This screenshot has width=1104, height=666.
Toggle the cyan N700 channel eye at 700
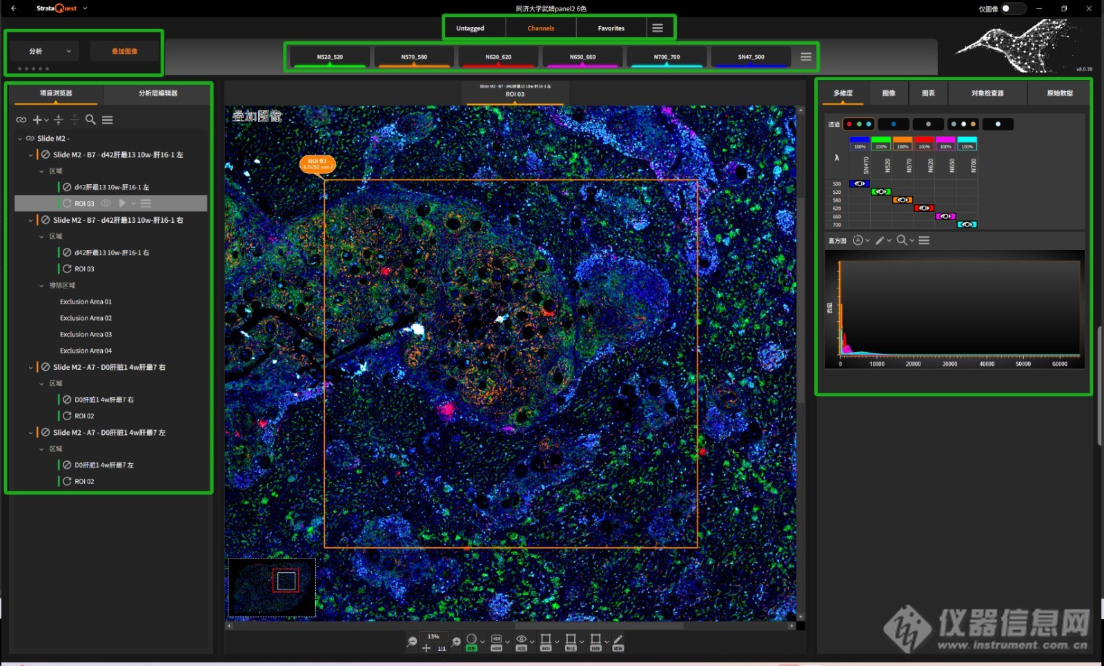pyautogui.click(x=967, y=224)
